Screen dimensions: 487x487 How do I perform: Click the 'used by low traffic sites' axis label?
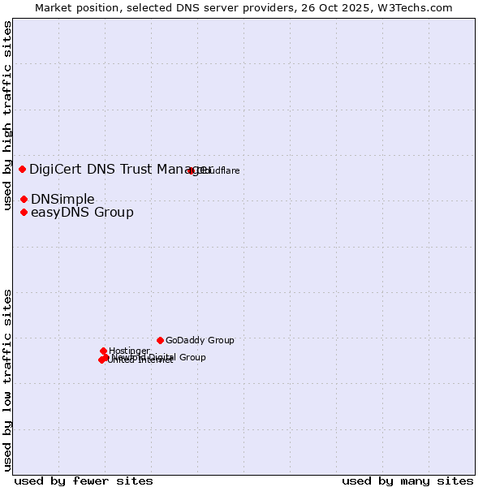click(x=7, y=380)
